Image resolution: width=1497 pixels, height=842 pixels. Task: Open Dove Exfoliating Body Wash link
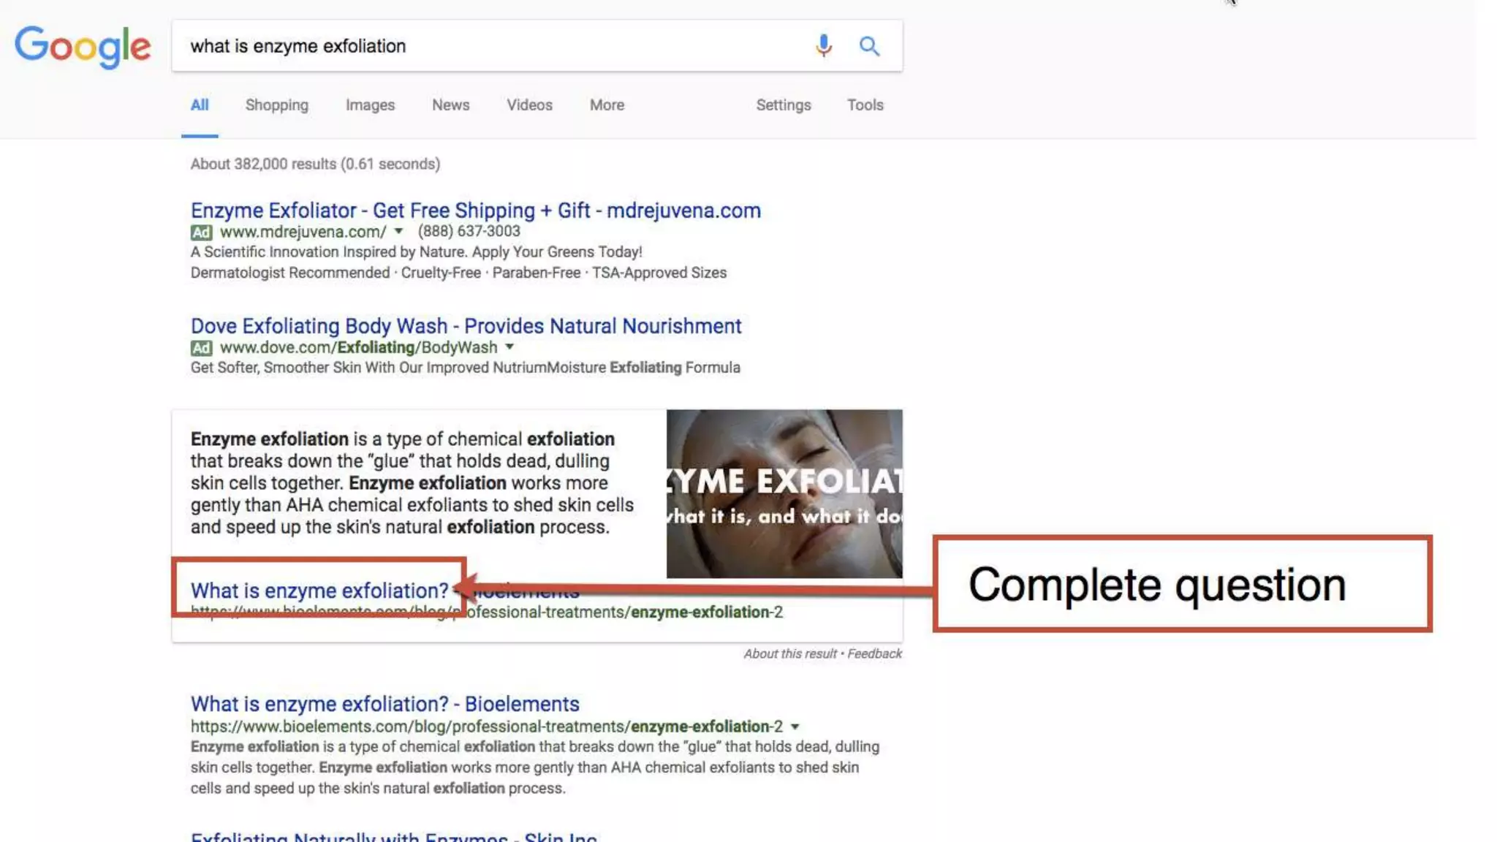466,326
